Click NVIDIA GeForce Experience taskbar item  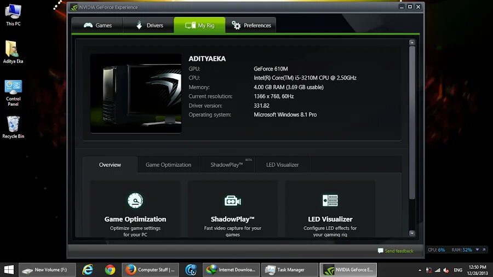pos(348,270)
